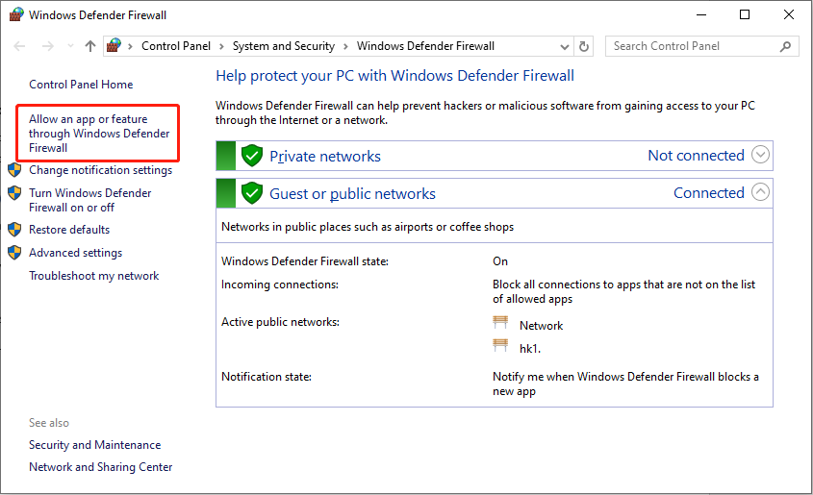Image resolution: width=813 pixels, height=495 pixels.
Task: Open the address bar history dropdown
Action: (565, 46)
